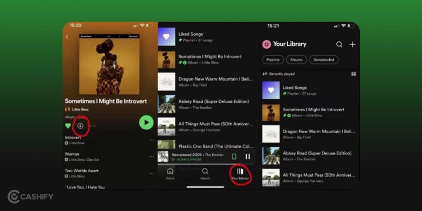422x211 pixels.
Task: Open album options next to download icon
Action: 93,126
